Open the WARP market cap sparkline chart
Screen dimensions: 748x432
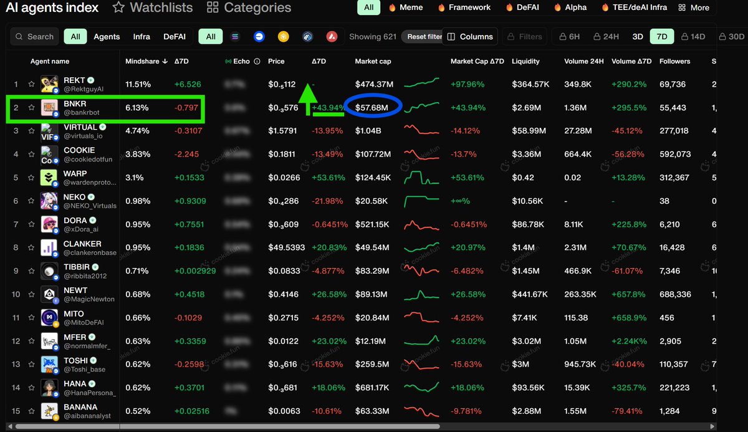tap(421, 178)
